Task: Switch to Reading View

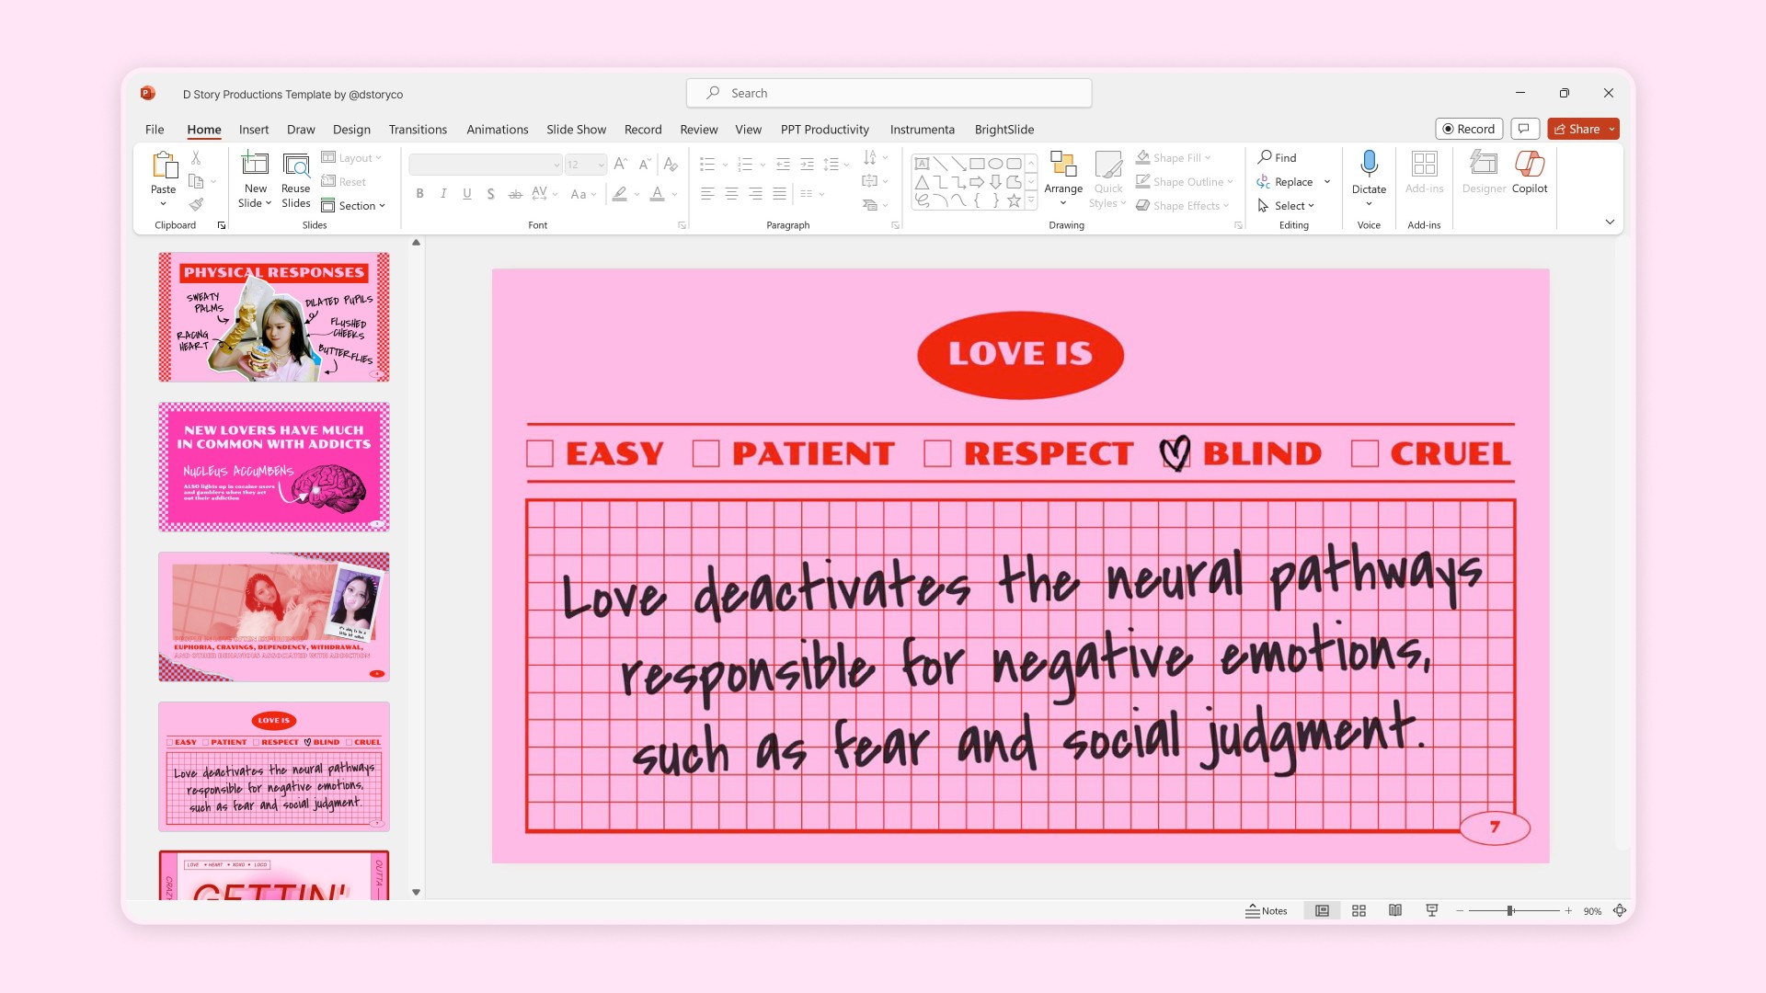Action: click(x=1395, y=910)
